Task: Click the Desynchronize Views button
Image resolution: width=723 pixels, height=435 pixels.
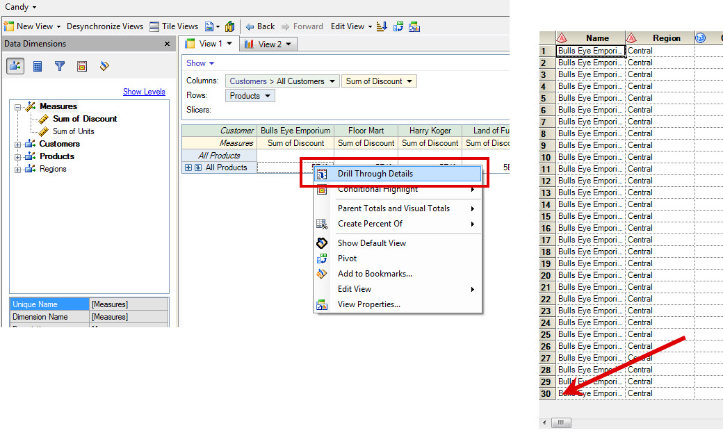Action: [104, 26]
